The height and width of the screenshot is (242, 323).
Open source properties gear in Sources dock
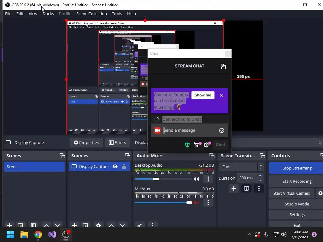point(98,225)
